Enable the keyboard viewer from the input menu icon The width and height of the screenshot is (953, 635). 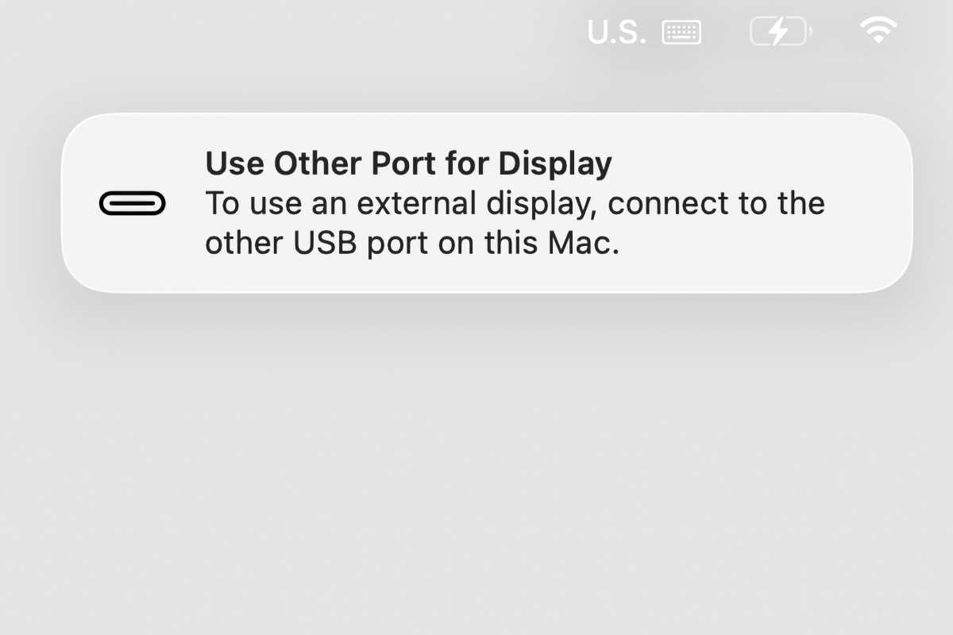click(681, 31)
